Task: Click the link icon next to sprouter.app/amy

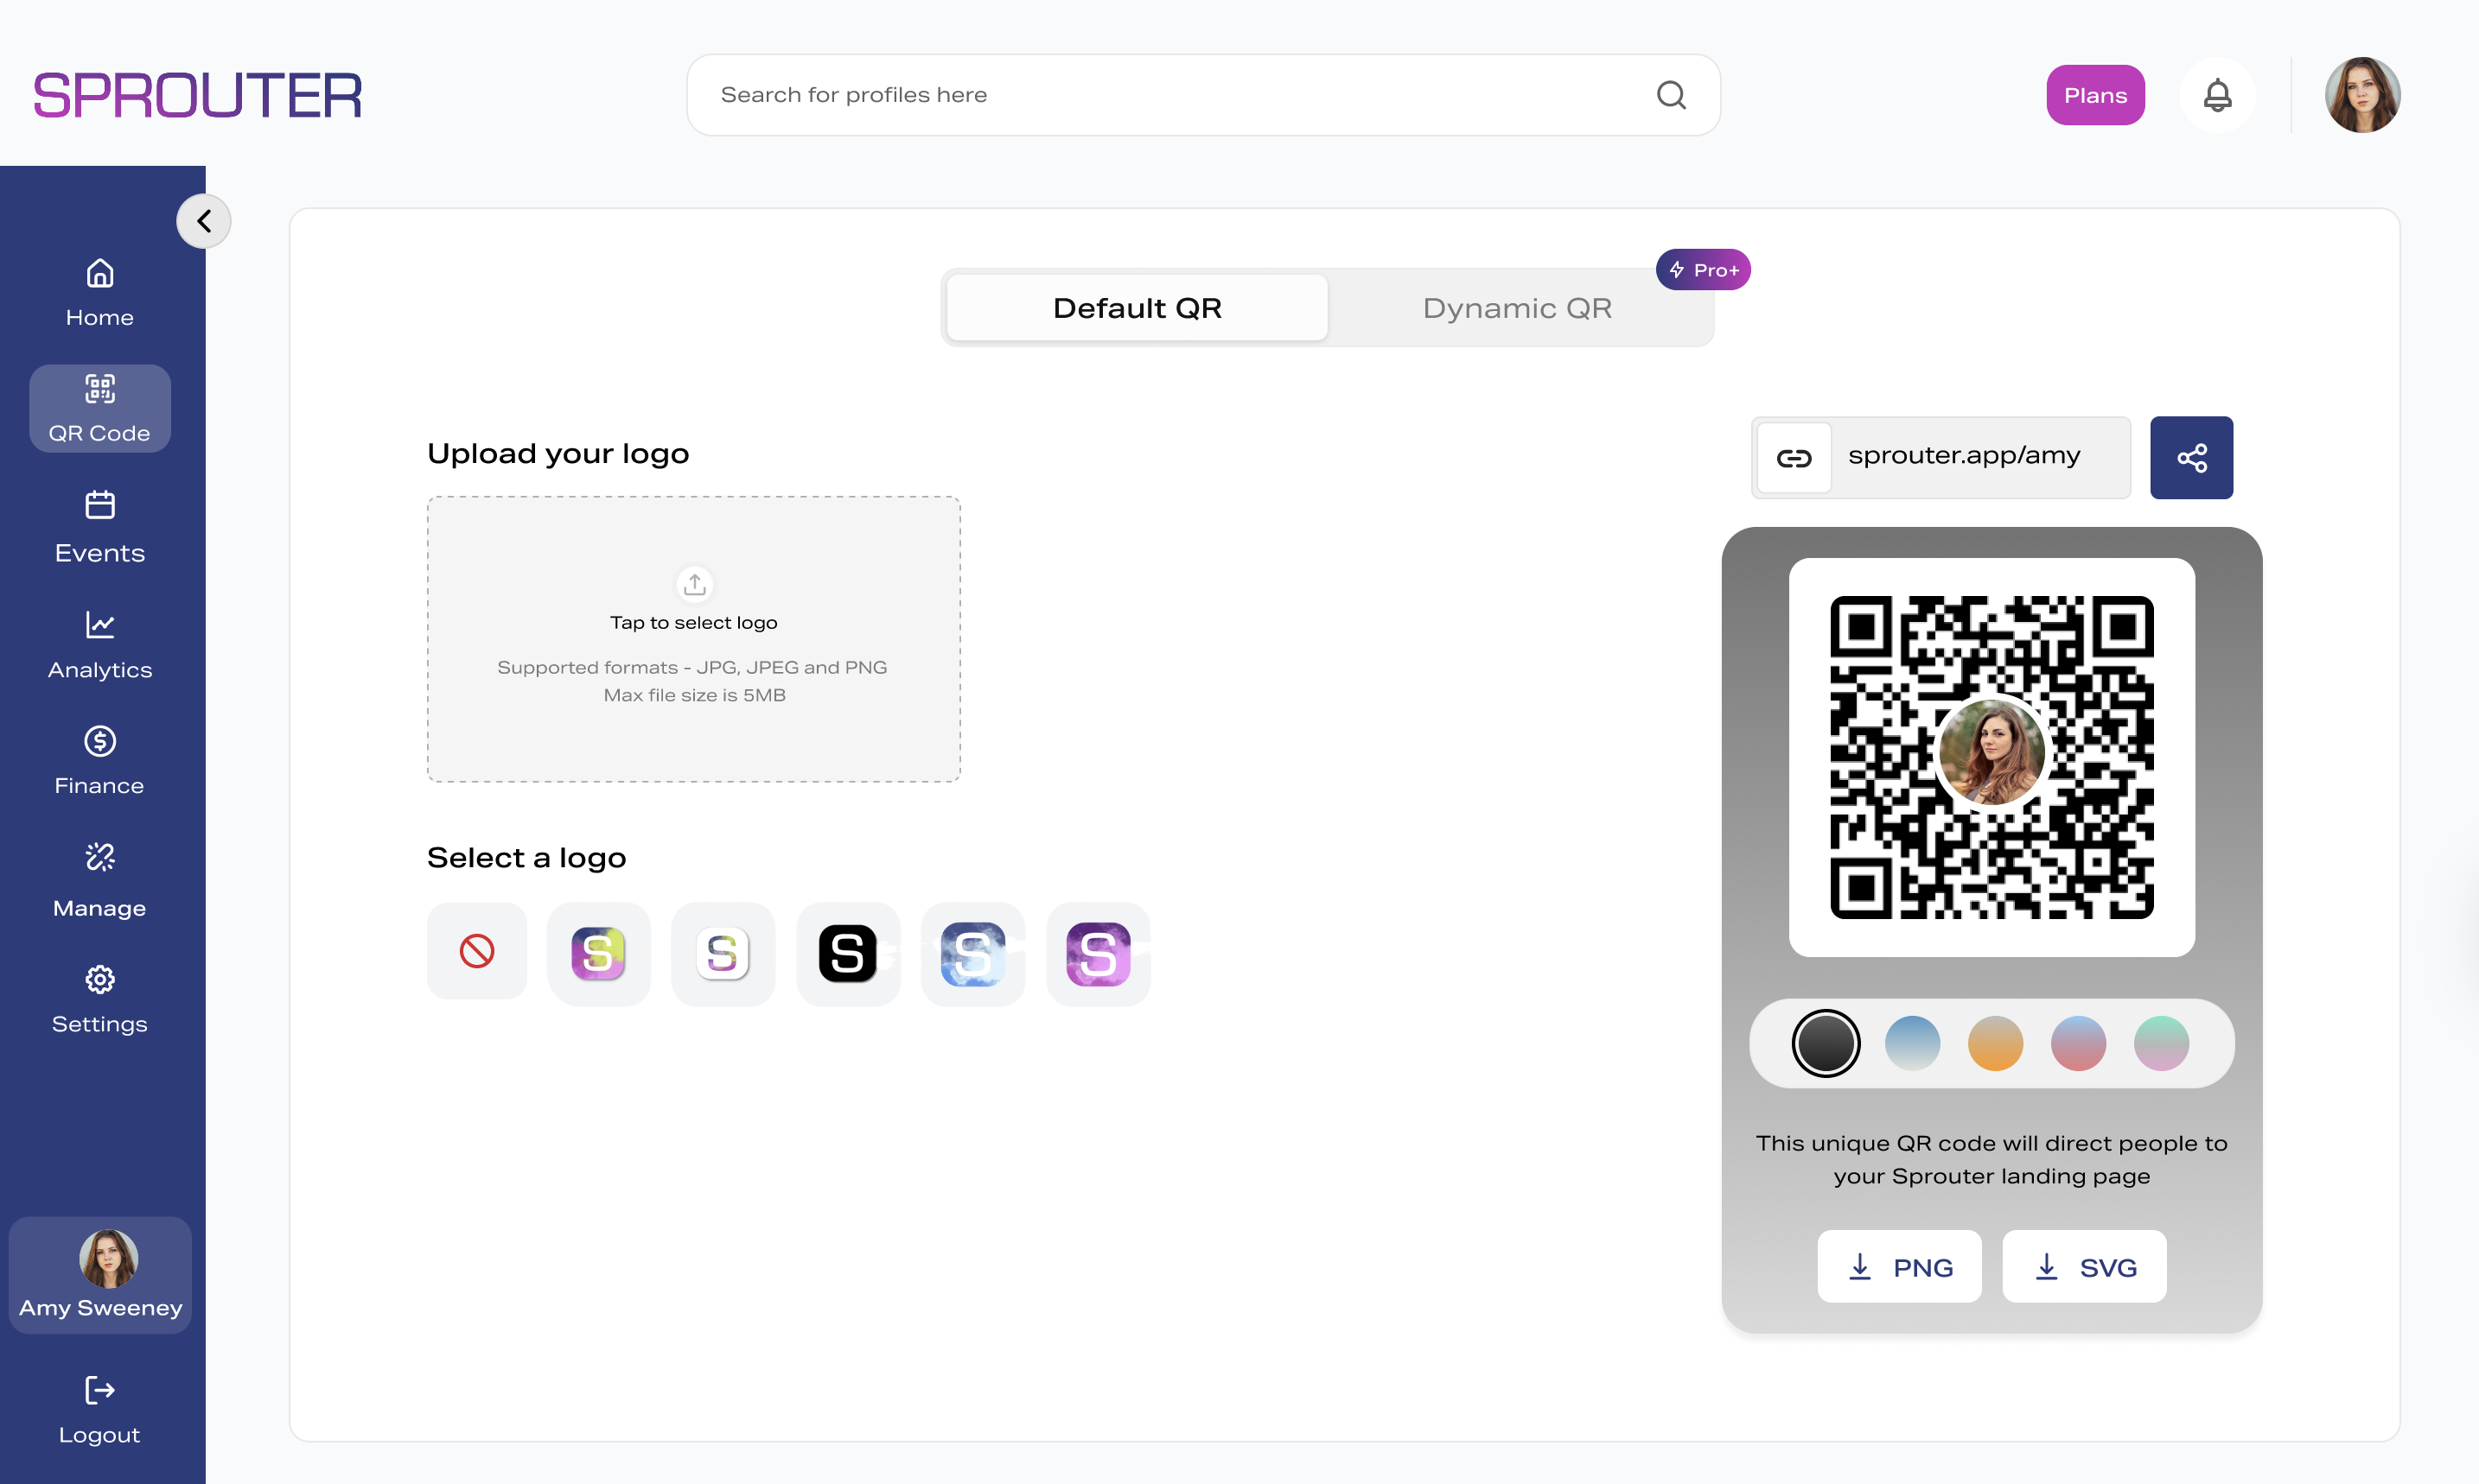Action: 1794,457
